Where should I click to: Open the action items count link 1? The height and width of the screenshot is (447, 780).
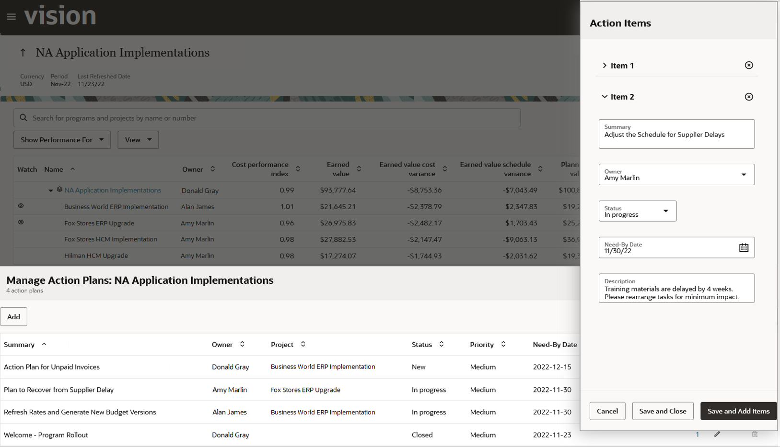(x=697, y=435)
